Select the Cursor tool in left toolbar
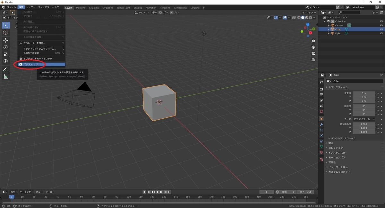Viewport: 385px width, 208px height. point(6,32)
